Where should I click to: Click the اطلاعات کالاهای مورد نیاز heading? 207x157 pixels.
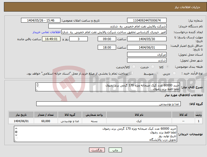[184, 95]
